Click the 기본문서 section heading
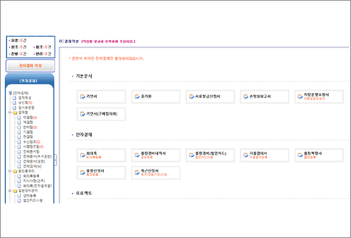Image resolution: width=351 pixels, height=238 pixels. (84, 76)
